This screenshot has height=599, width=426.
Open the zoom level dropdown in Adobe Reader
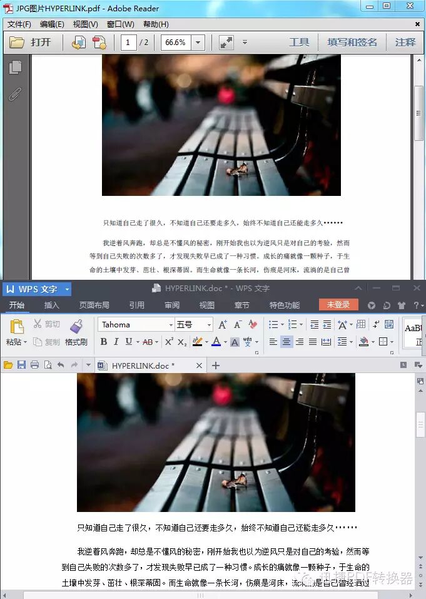coord(198,42)
